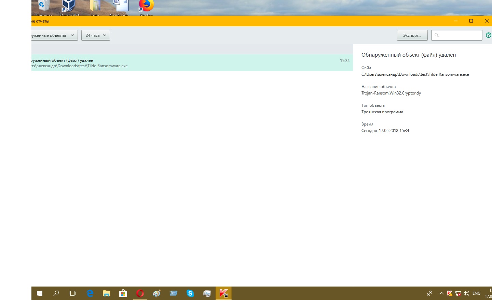Click the Kaspersky system tray icon

(x=450, y=293)
